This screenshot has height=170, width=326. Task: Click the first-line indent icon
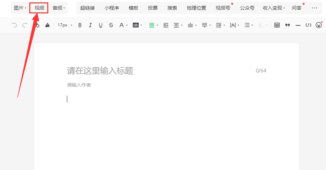coord(166,25)
